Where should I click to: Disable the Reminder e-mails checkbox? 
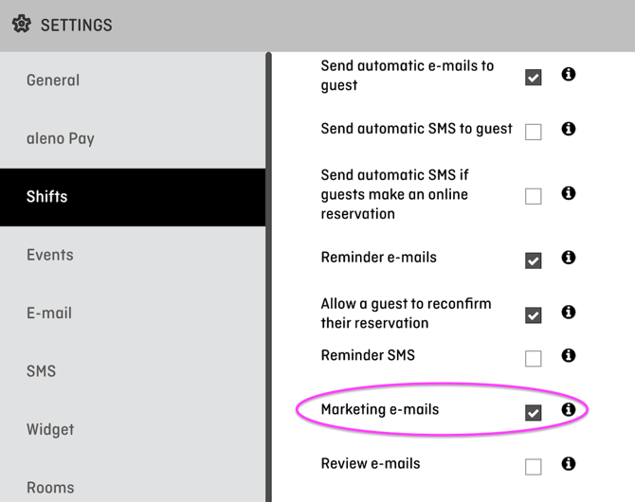tap(533, 260)
